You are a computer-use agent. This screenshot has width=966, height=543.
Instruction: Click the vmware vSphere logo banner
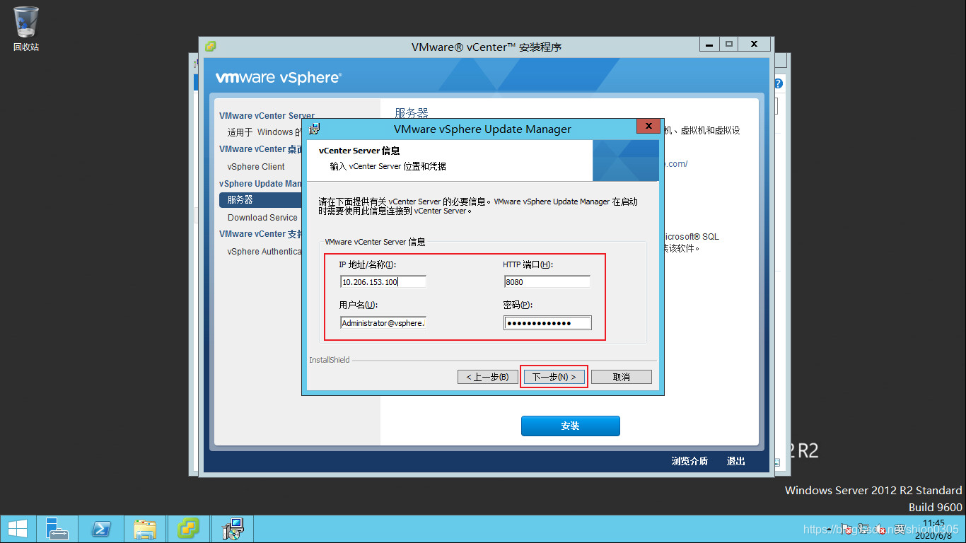[279, 78]
